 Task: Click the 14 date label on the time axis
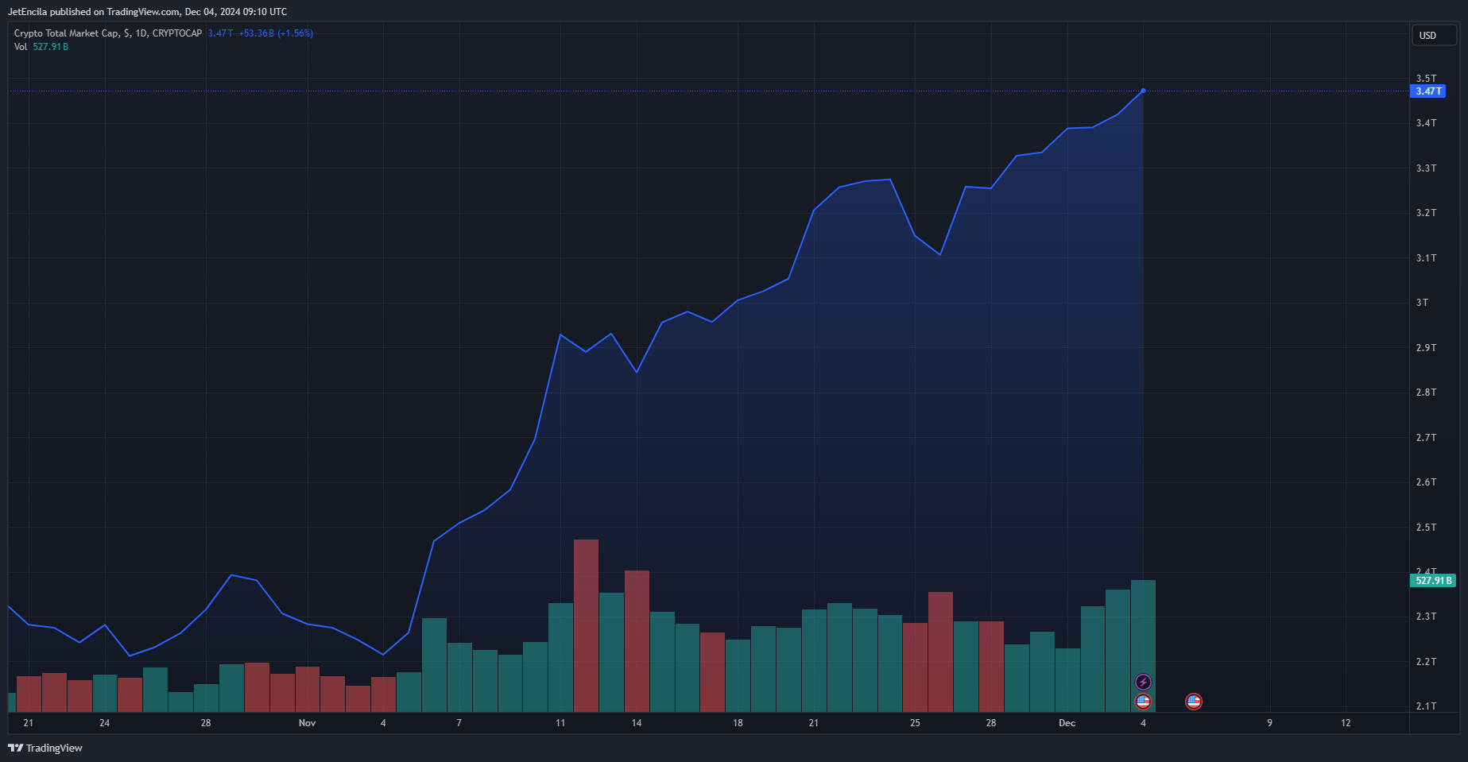637,723
